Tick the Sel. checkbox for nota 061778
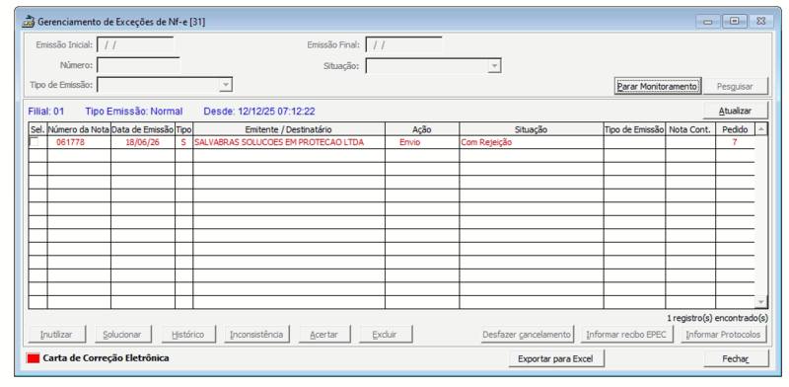 35,142
